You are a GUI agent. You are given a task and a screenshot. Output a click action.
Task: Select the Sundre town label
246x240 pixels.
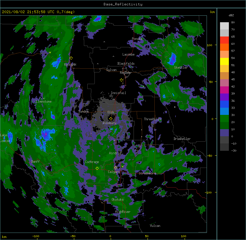click(83, 111)
